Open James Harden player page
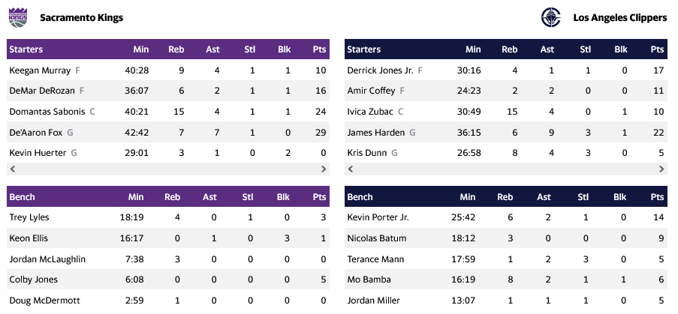 pyautogui.click(x=375, y=133)
